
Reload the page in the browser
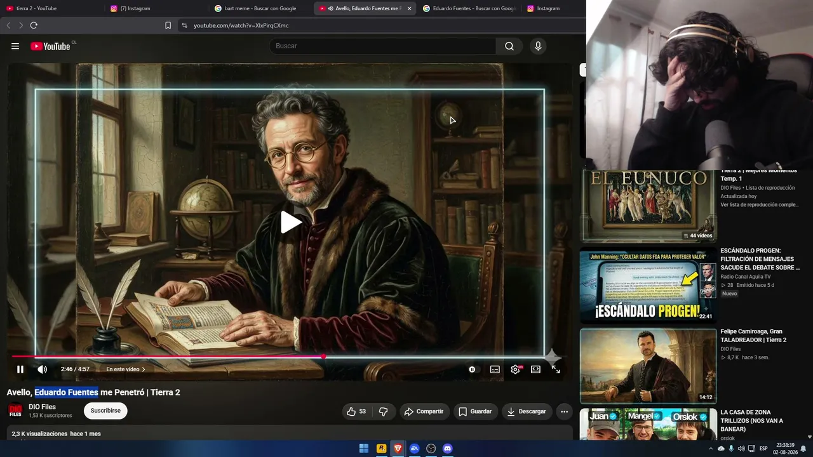[34, 25]
